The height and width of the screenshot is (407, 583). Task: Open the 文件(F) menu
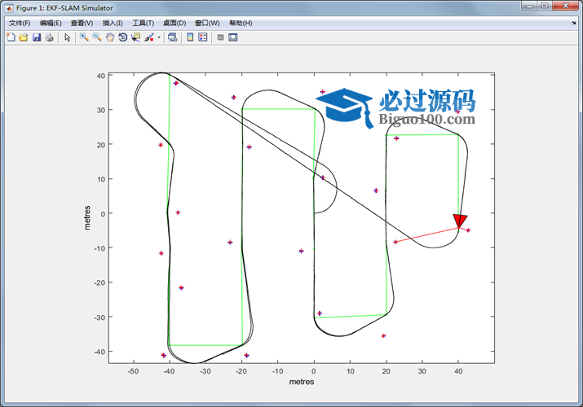click(x=20, y=23)
